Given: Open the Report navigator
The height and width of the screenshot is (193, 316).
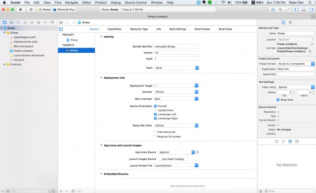Looking at the screenshot, I should (52, 22).
